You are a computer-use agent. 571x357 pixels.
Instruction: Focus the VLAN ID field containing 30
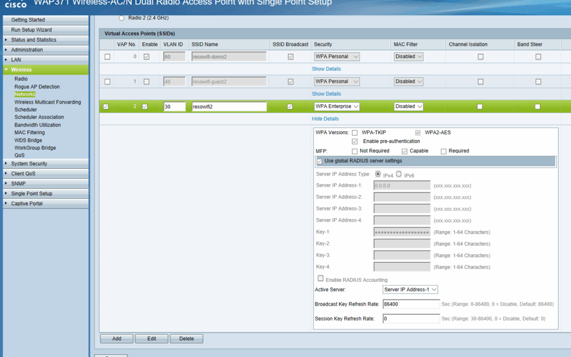click(x=174, y=107)
